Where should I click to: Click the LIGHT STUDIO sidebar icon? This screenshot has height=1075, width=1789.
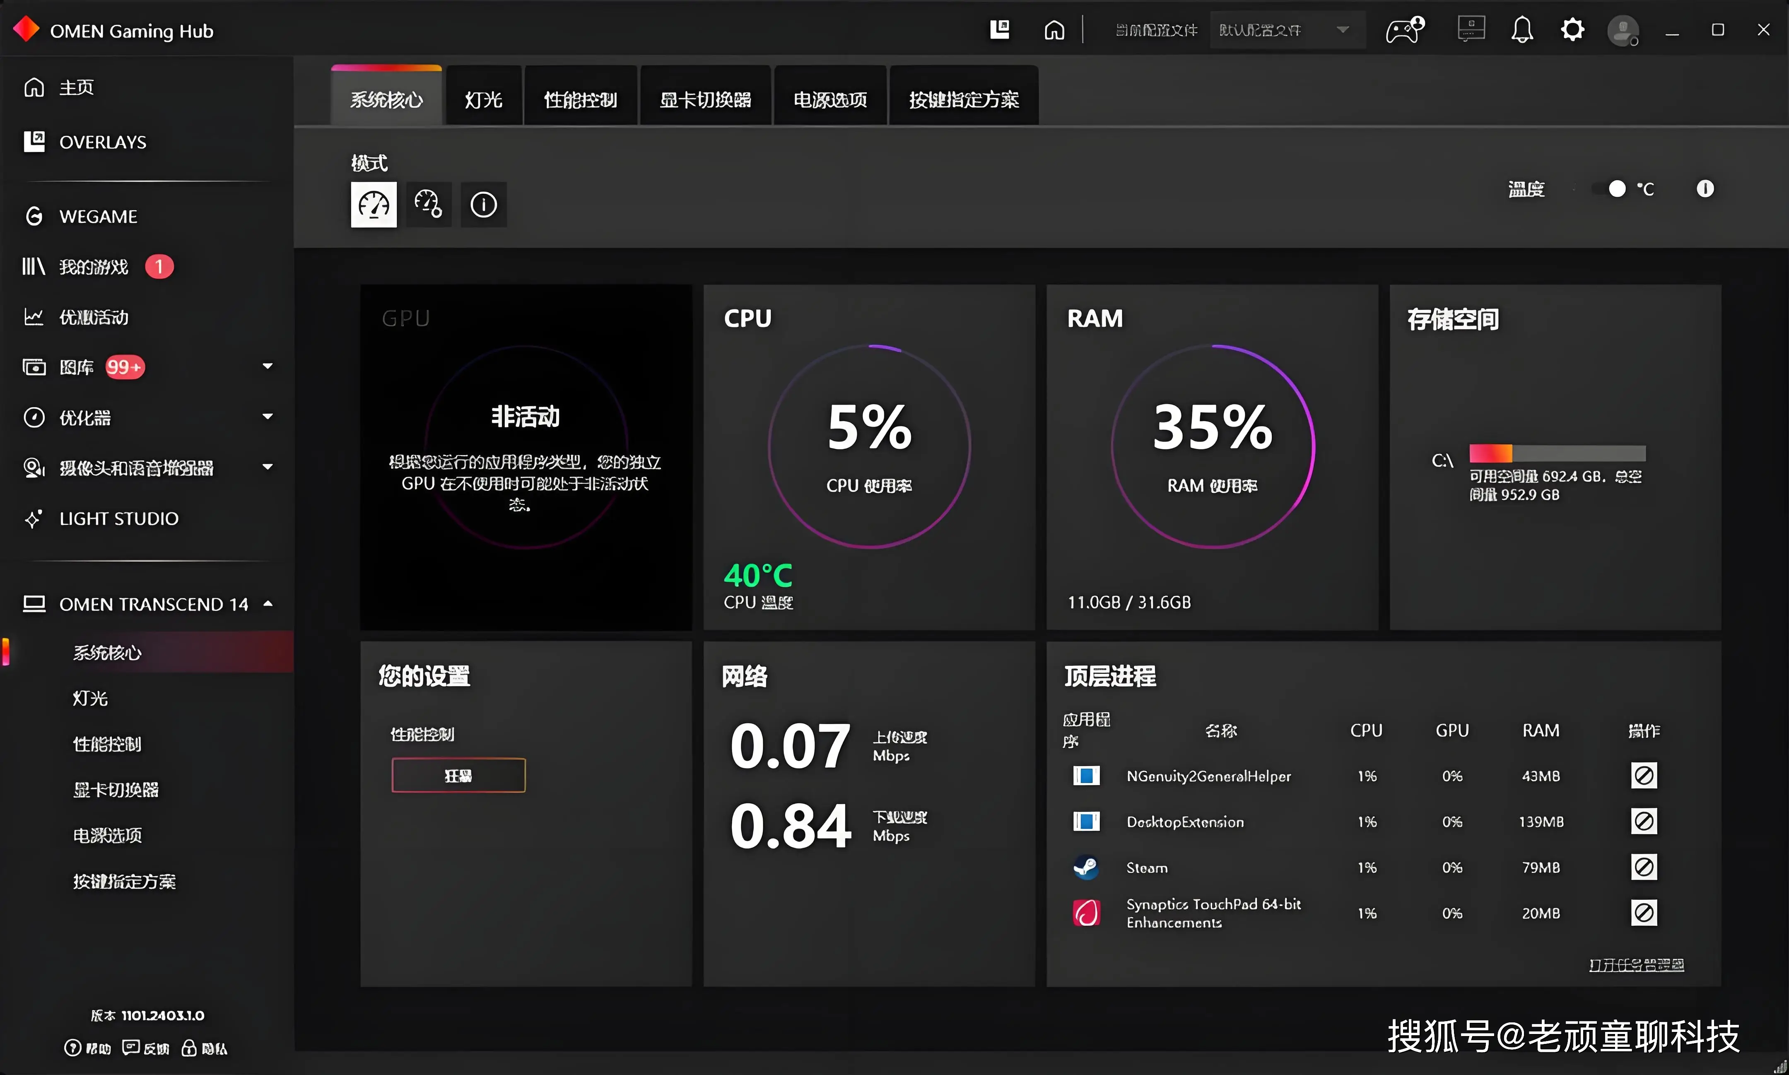(34, 518)
